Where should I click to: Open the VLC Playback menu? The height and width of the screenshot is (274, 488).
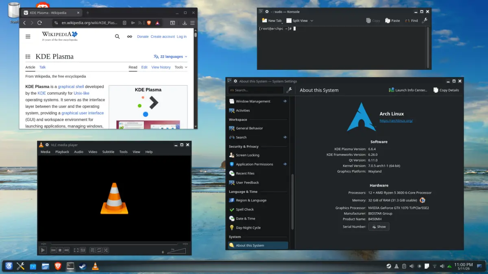pyautogui.click(x=62, y=152)
